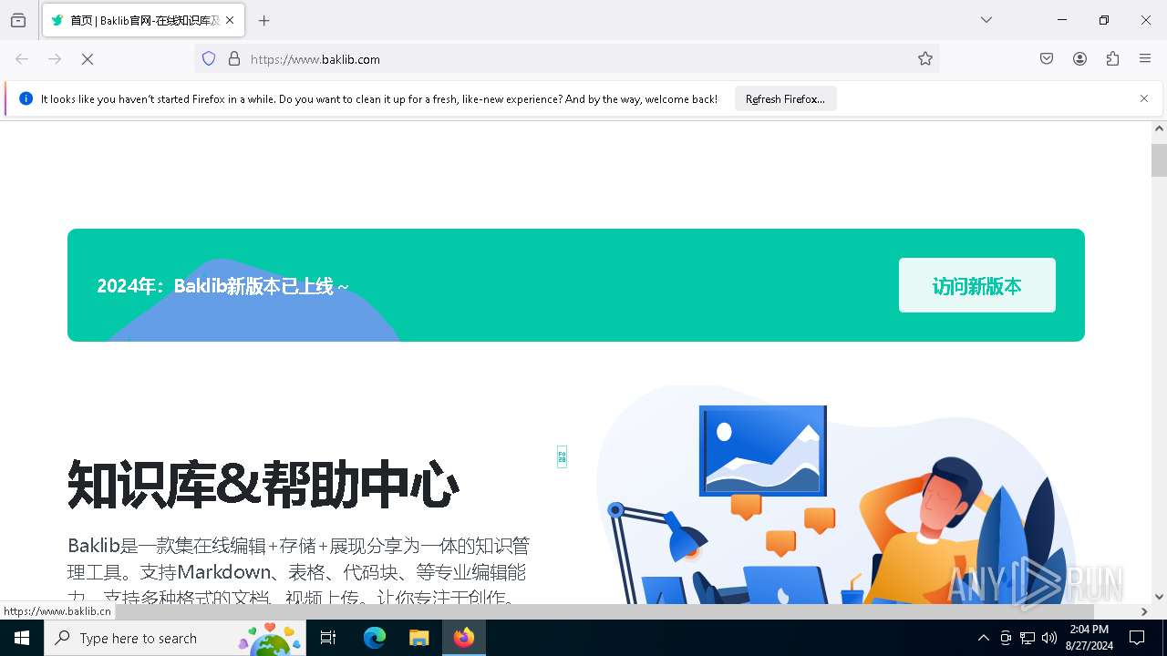Close the Baklib tab
Viewport: 1167px width, 656px height.
[x=230, y=20]
